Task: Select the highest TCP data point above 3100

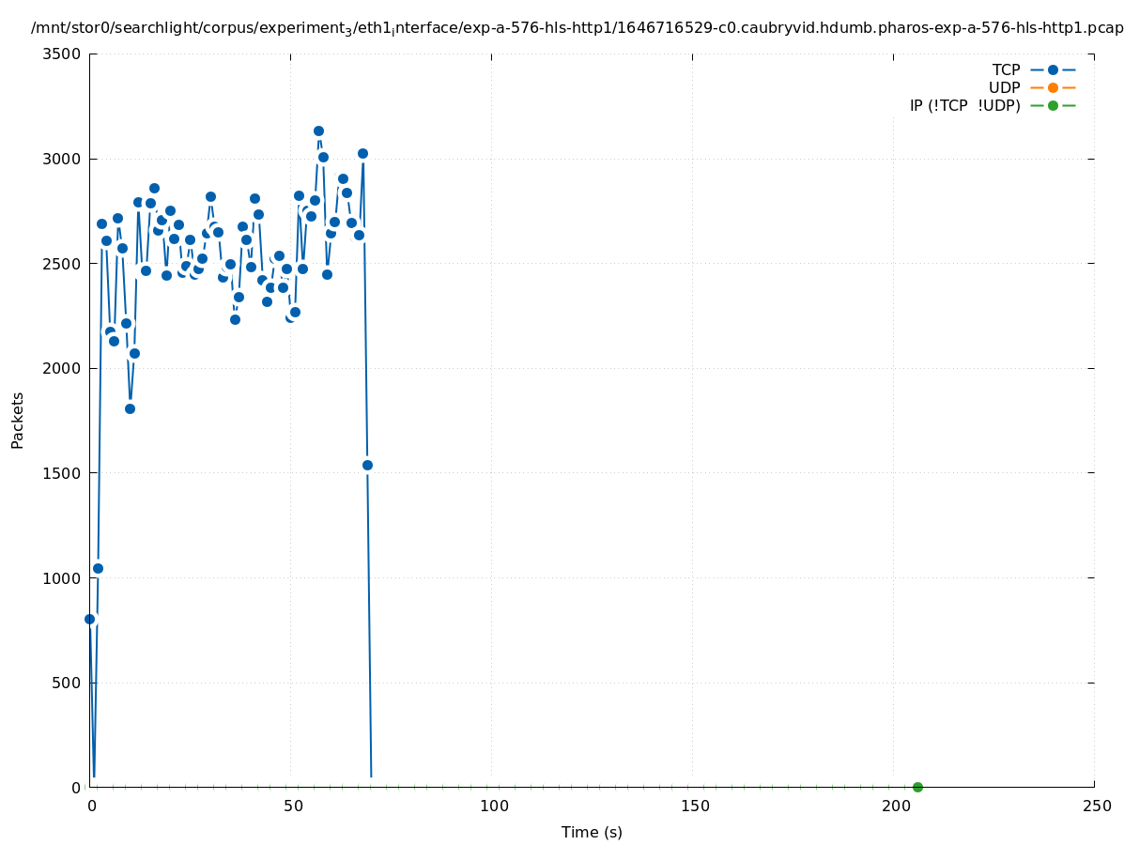Action: coord(318,131)
